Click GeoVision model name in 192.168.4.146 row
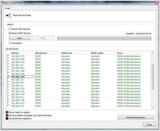The width and height of the screenshot is (160, 131). tap(65, 100)
